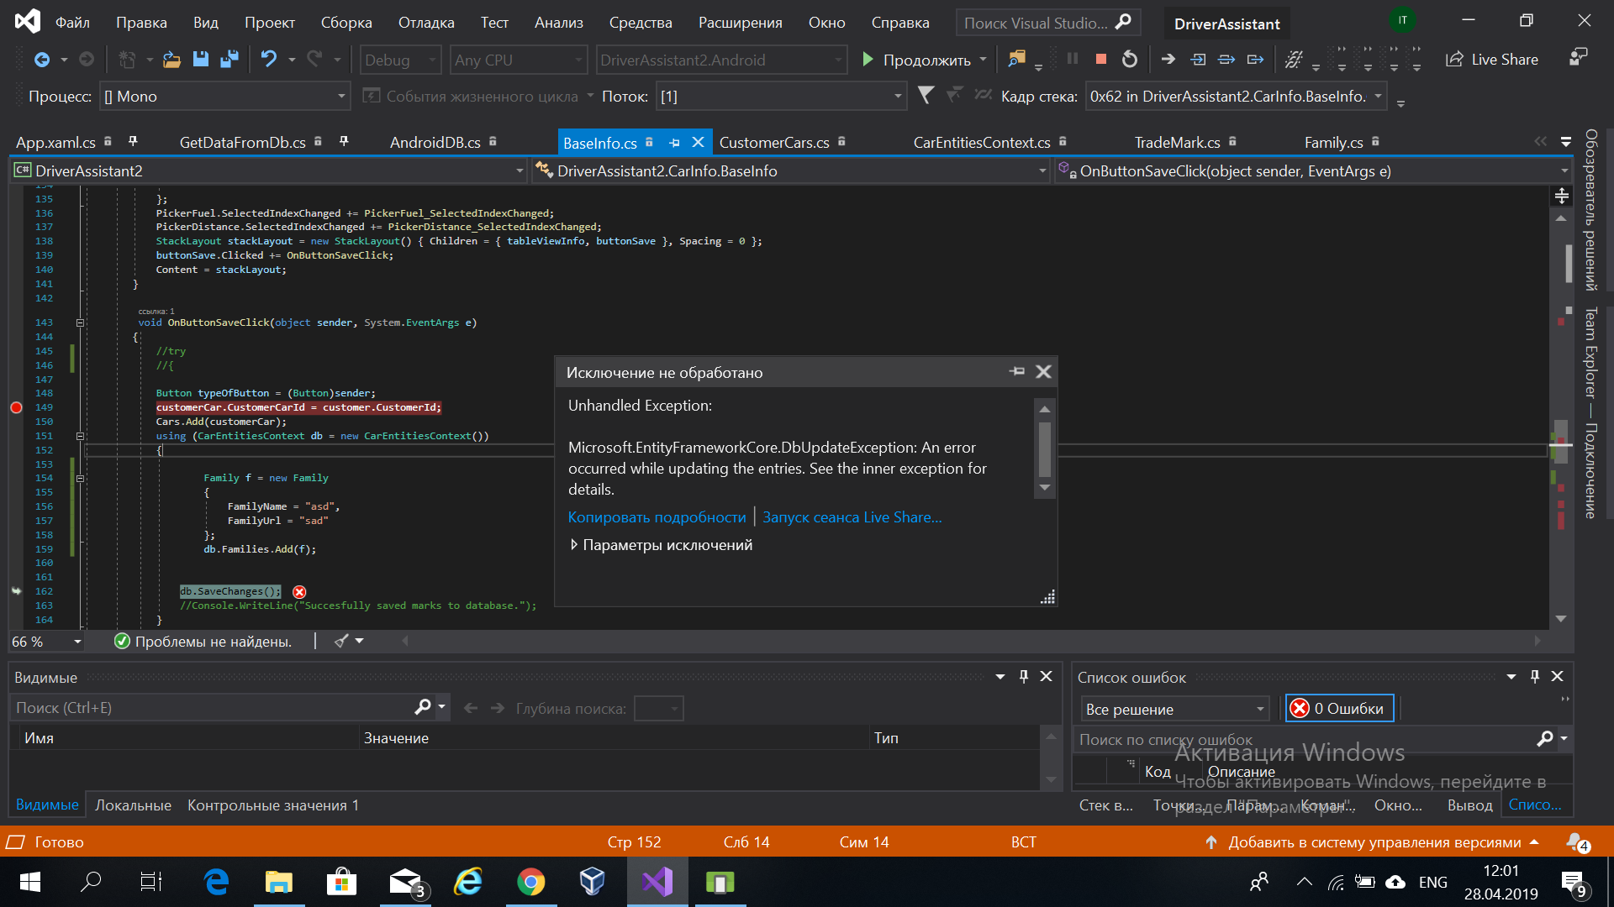Screen dimensions: 1614x907
Task: Click the exception popup scrollbar thumb
Action: (x=1045, y=448)
